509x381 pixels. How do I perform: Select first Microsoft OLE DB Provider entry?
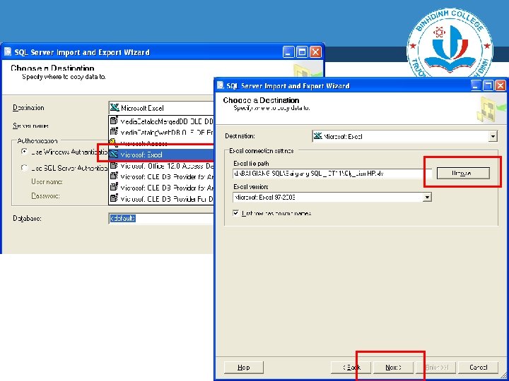(x=161, y=176)
